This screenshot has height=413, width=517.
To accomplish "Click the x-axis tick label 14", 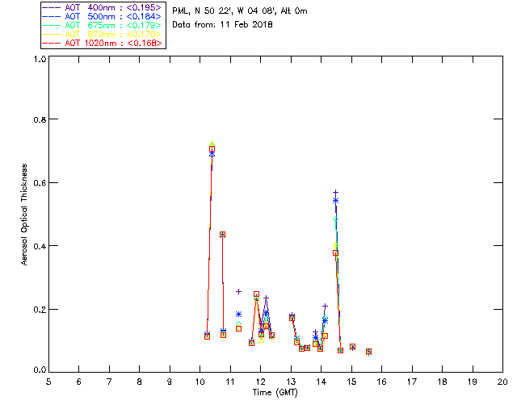I will pyautogui.click(x=322, y=382).
